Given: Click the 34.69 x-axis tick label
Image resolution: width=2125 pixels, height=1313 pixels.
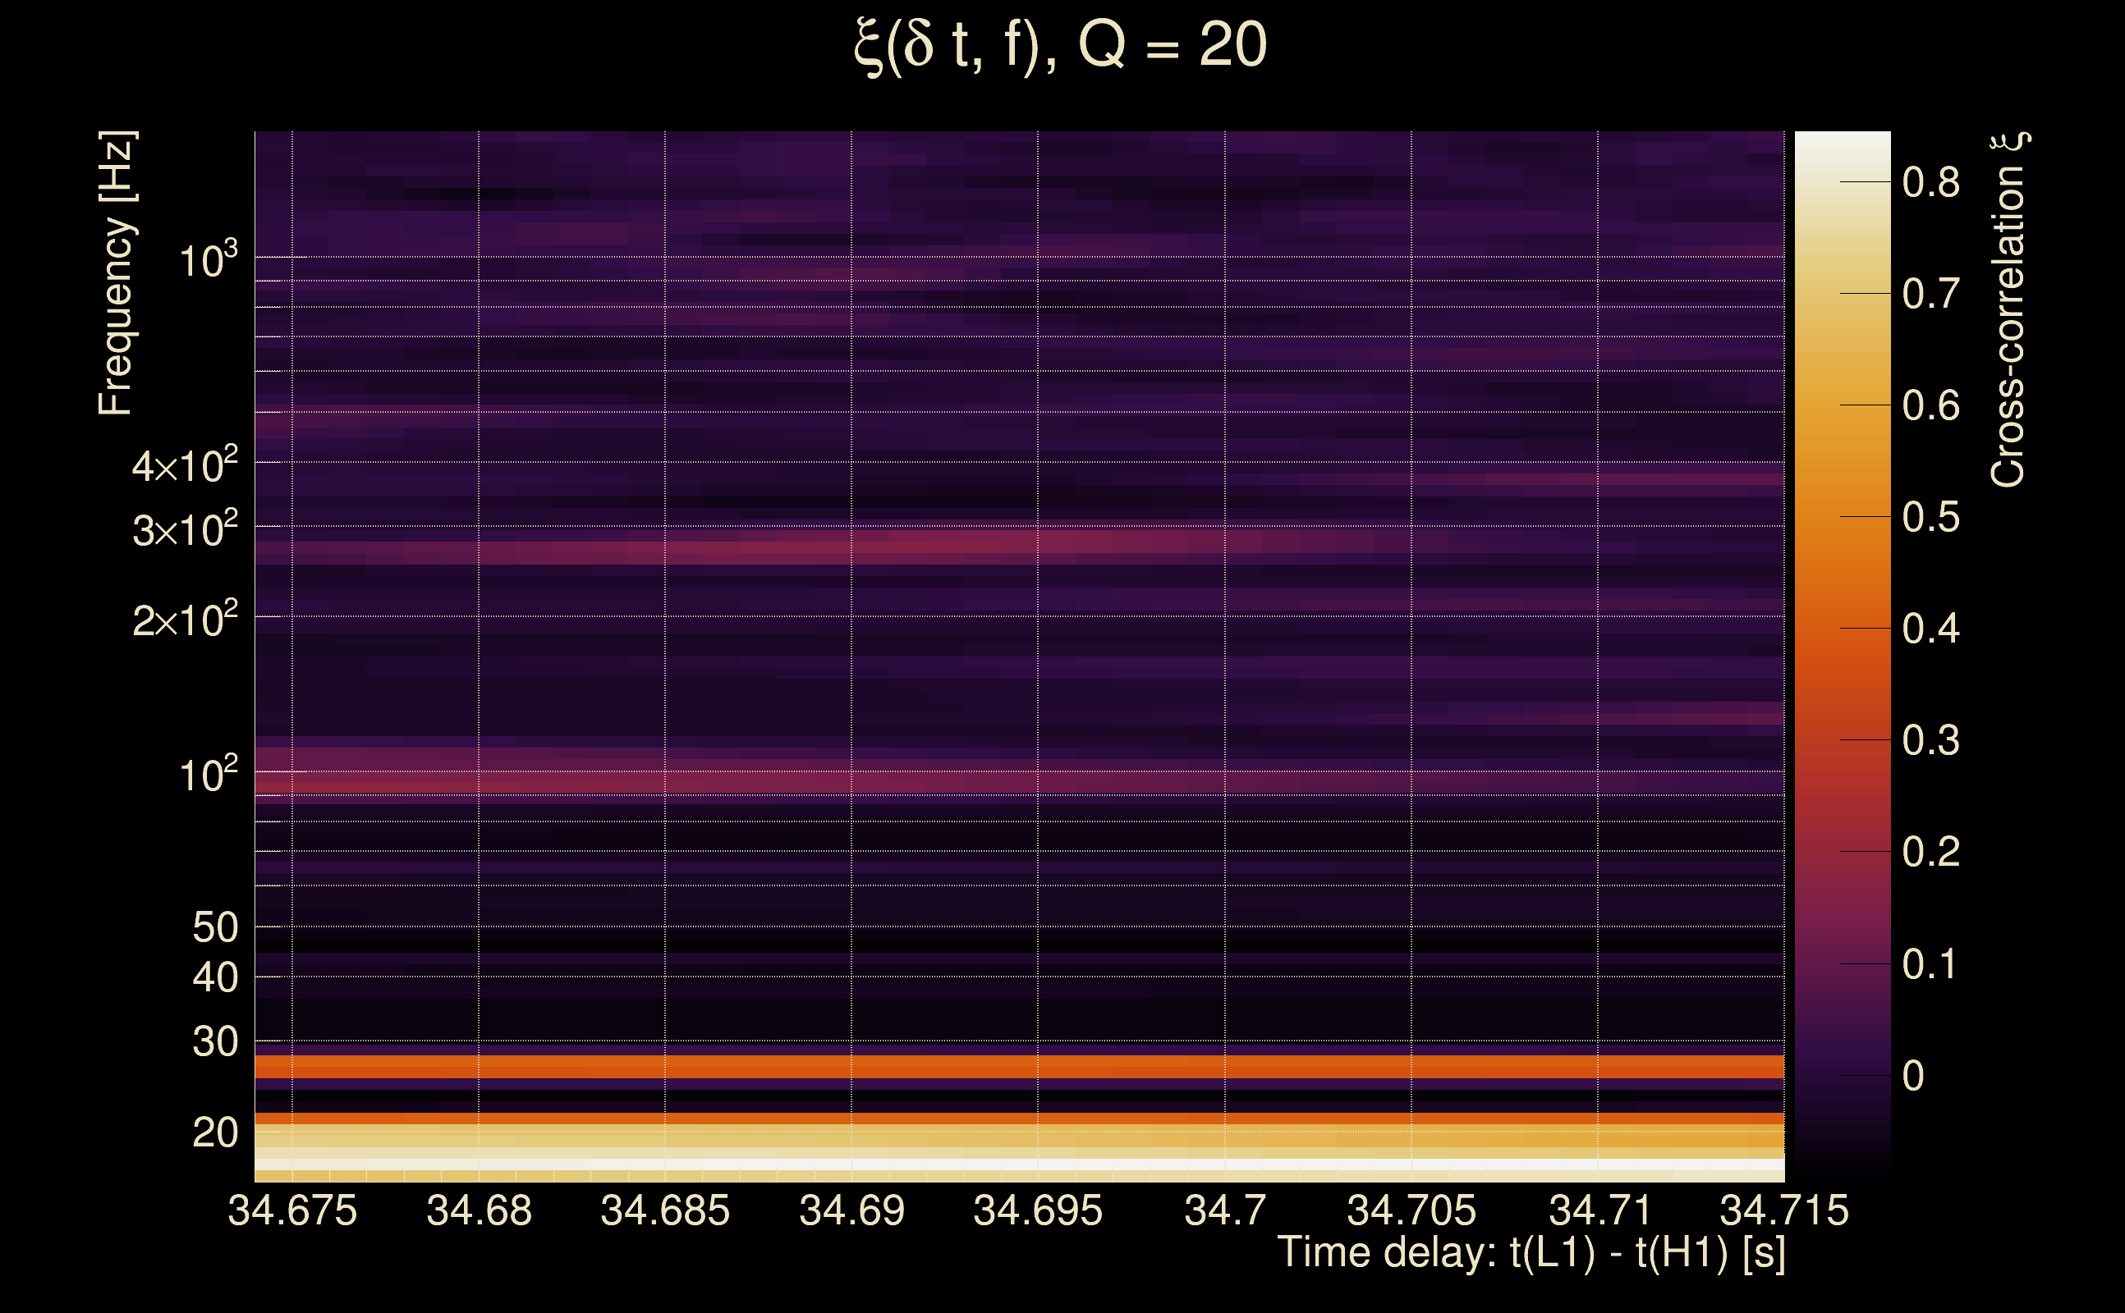Looking at the screenshot, I should click(x=851, y=1210).
